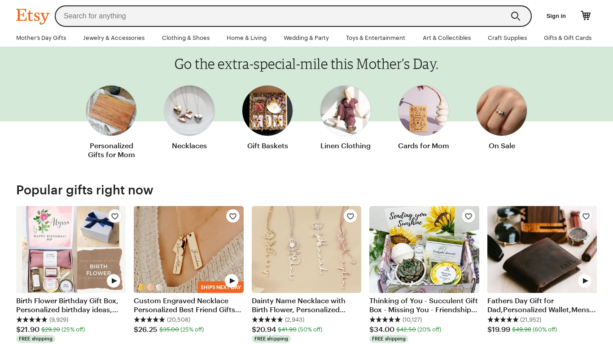Go to Mother's Day Gifts menu
The image size is (613, 344).
41,38
